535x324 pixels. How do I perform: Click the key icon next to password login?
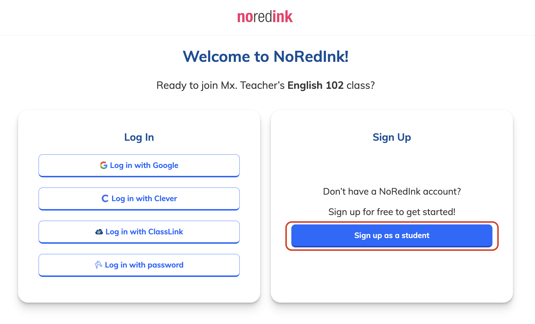(98, 265)
